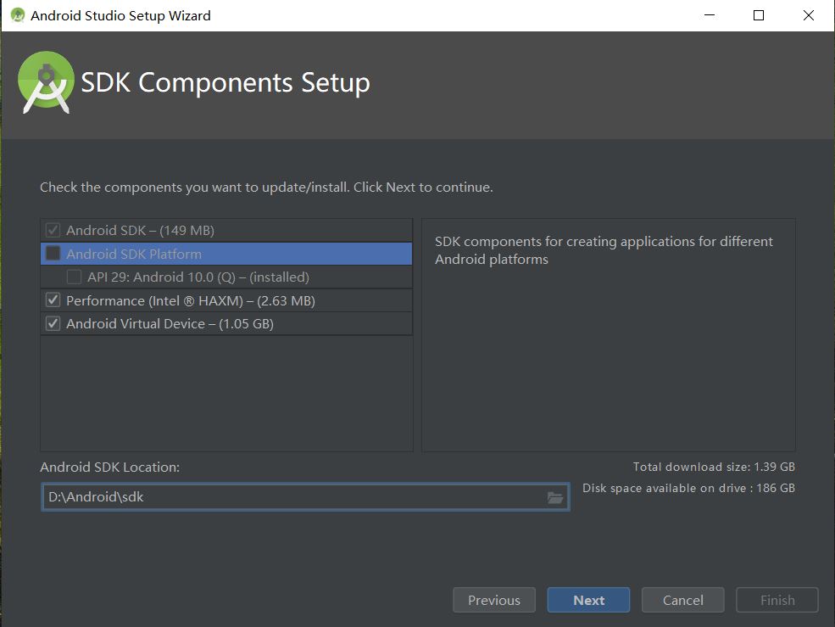Check the Android SDK Platform checkbox
835x627 pixels.
(53, 253)
